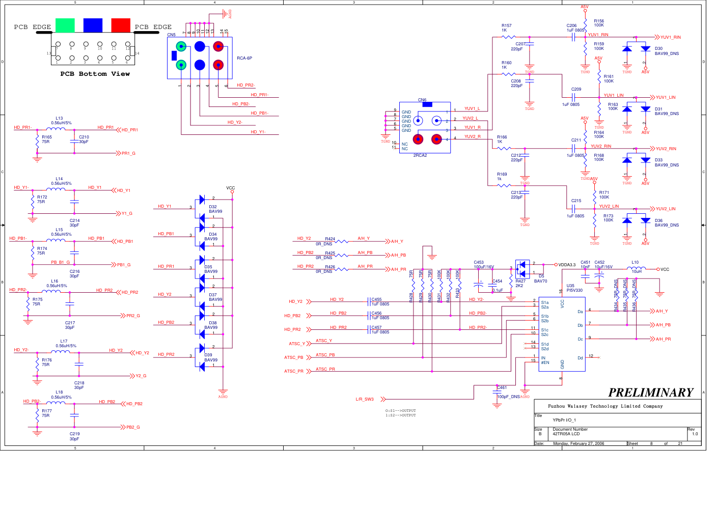The image size is (715, 505).
Task: Select the 42TR05A LCD document number
Action: 566,434
